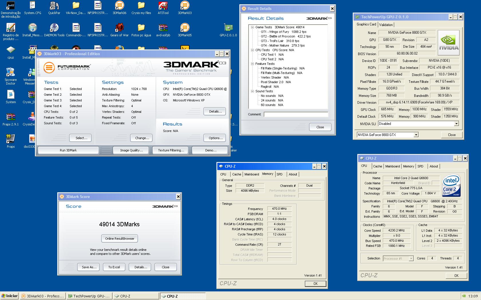Screen dimensions: 481x300
Task: Open the 3DMark05 desktop shortcut
Action: (185, 30)
